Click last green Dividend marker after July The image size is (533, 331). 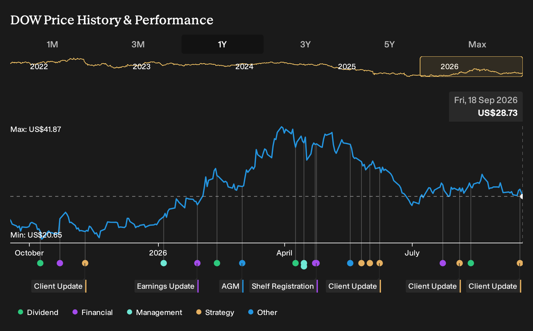pos(471,263)
